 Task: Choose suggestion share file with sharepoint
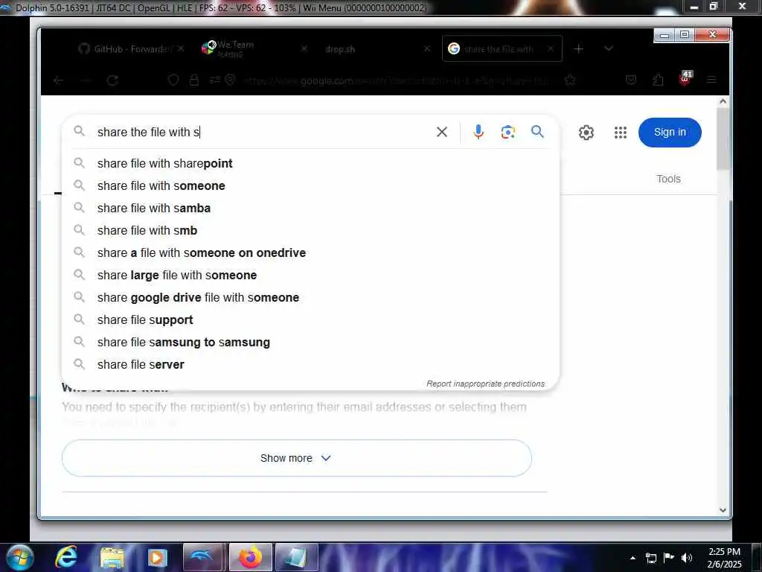point(310,163)
